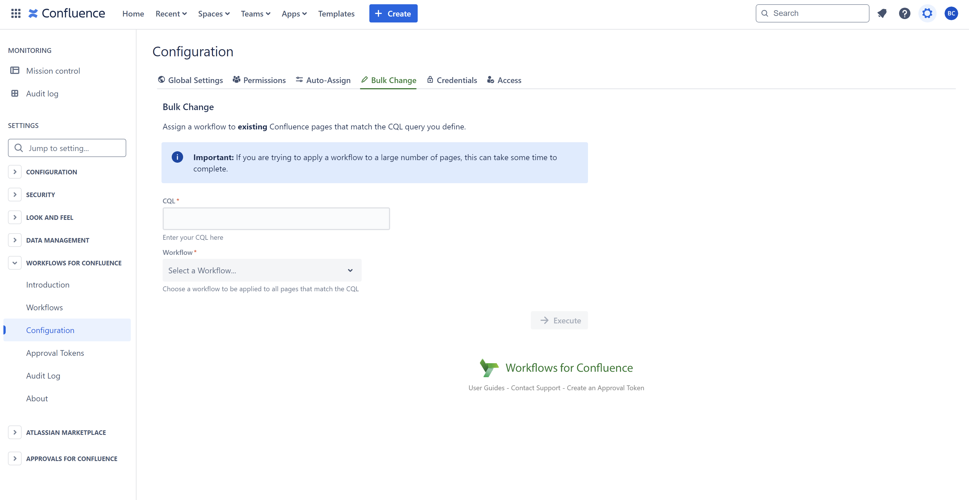Switch to the Auto-Assign tab

tap(323, 80)
